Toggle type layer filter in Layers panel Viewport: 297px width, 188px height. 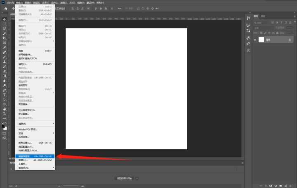[281, 23]
